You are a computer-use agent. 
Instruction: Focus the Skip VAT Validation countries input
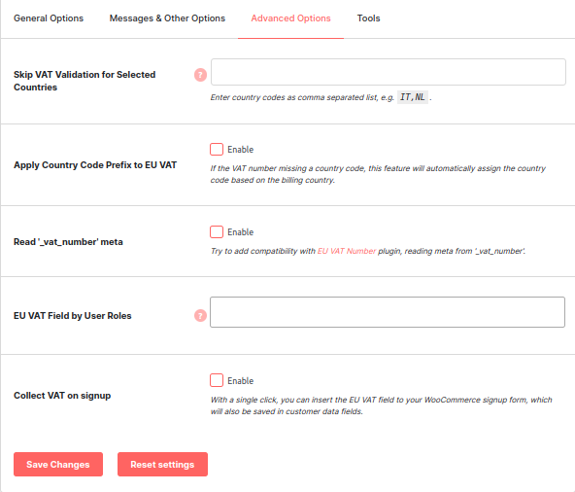tap(388, 72)
